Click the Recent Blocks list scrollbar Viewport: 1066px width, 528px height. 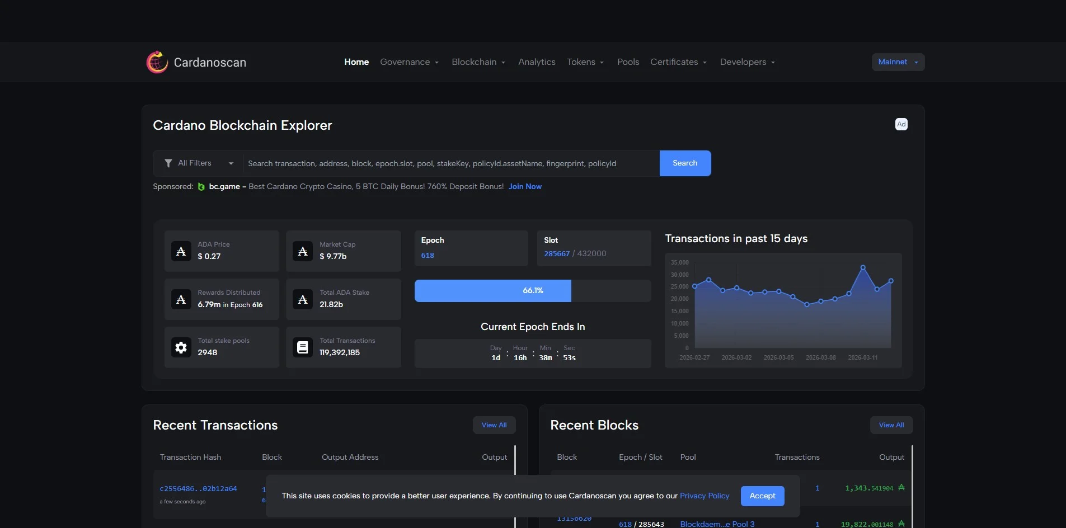(x=912, y=487)
